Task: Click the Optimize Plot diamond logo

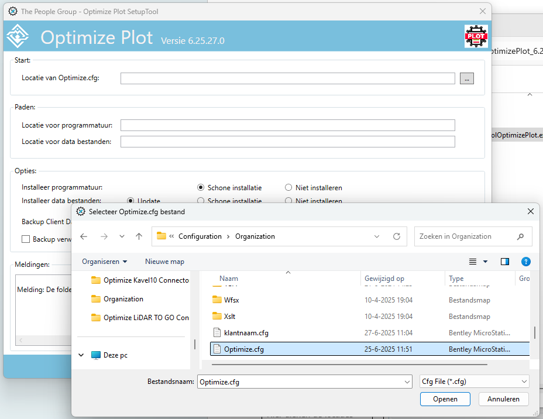Action: pos(18,36)
